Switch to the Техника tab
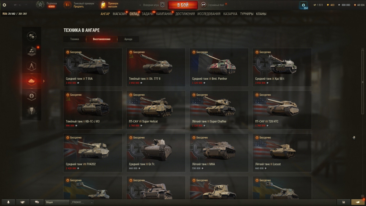 (x=74, y=39)
